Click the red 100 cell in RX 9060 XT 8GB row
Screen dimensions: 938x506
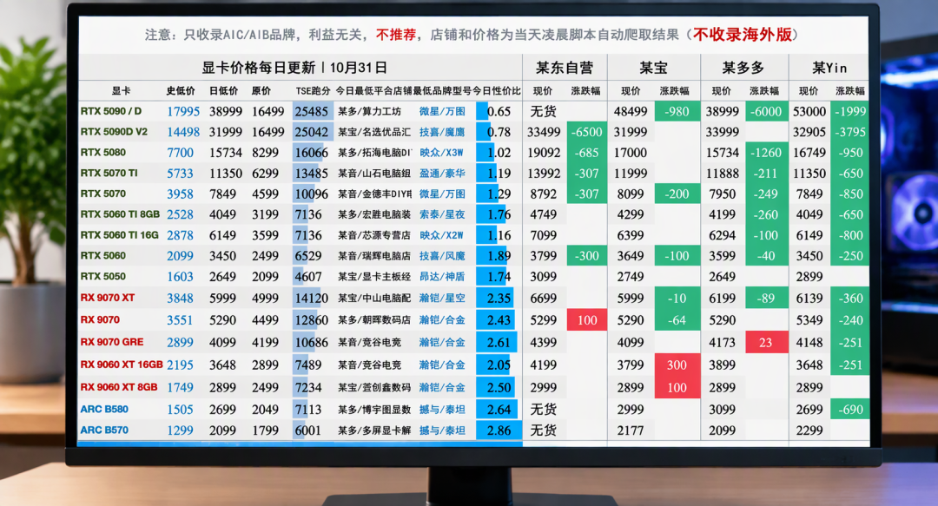click(x=677, y=388)
